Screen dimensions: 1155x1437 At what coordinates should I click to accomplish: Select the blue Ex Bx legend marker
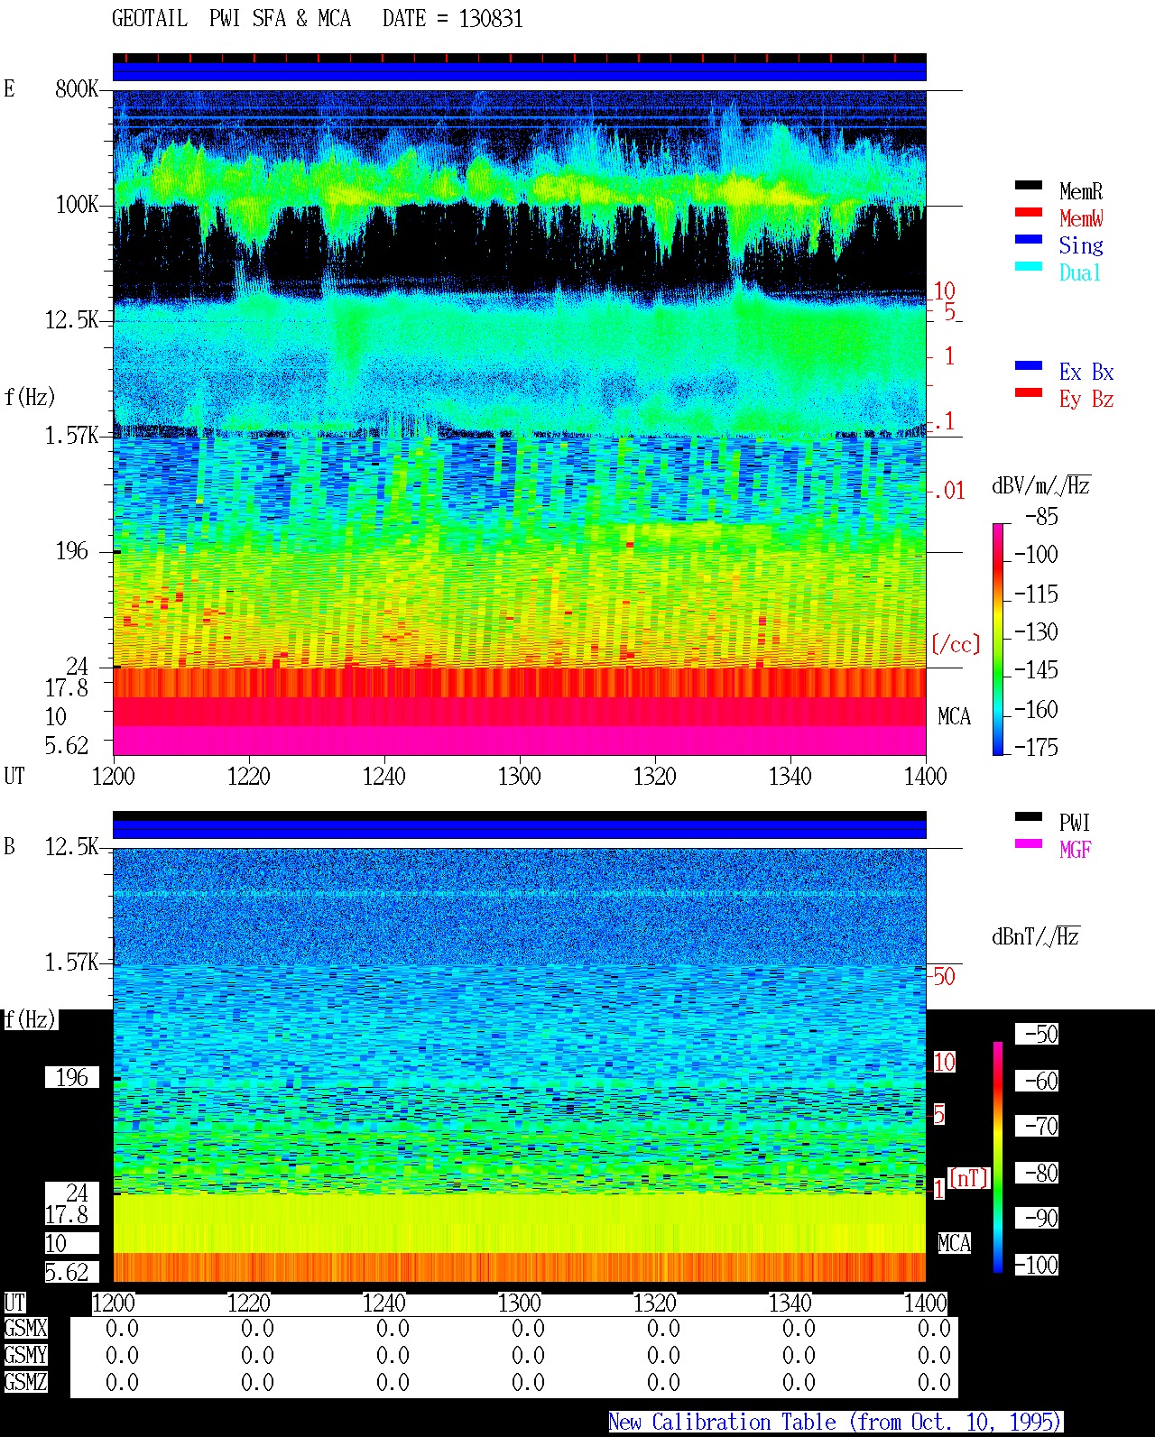1029,366
